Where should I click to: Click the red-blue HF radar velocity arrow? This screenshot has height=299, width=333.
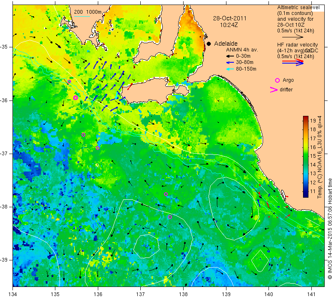(293, 62)
